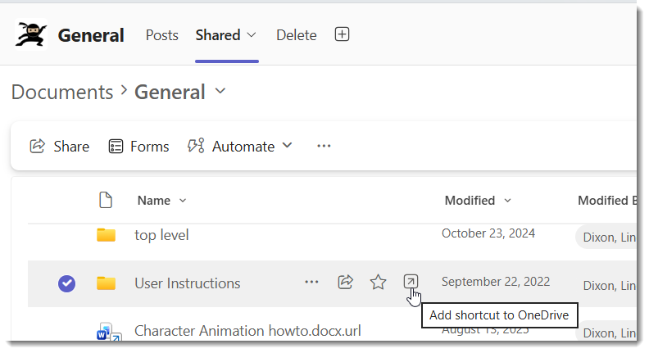This screenshot has height=353, width=649.
Task: Deselect the User Instructions checkmark
Action: [66, 283]
